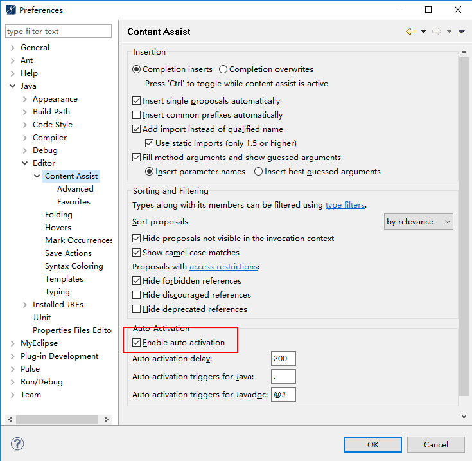Viewport: 472px width, 461px height.
Task: Click the Preferences title bar app icon
Action: point(11,10)
